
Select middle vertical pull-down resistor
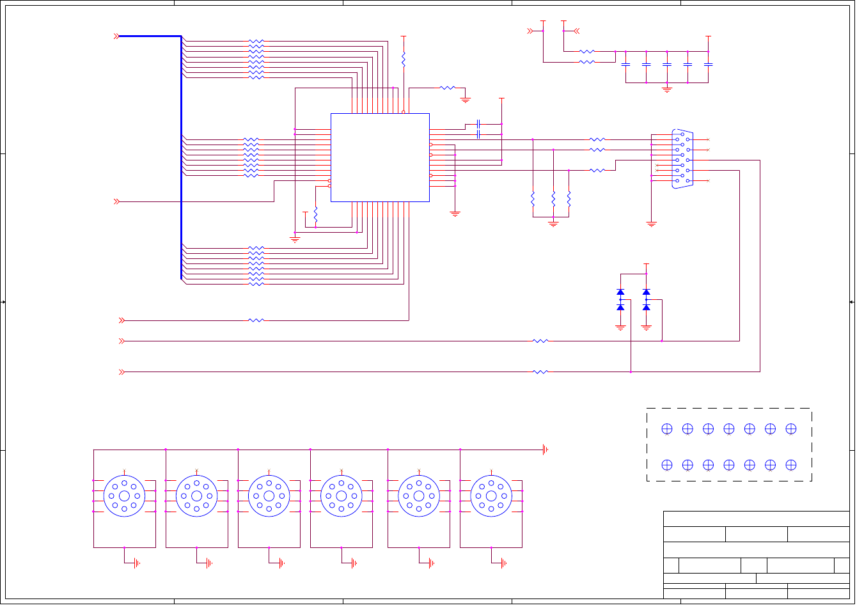click(x=553, y=199)
